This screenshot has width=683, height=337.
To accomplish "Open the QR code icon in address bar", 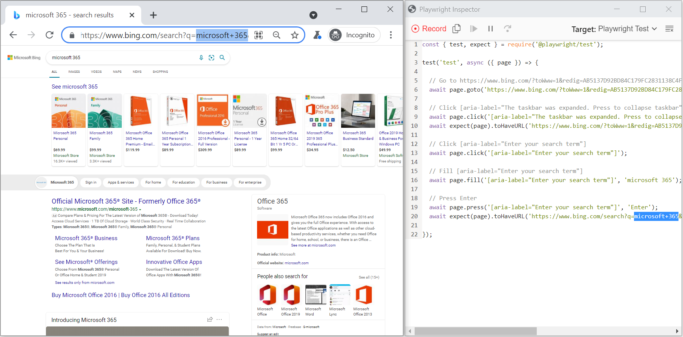I will tap(259, 35).
